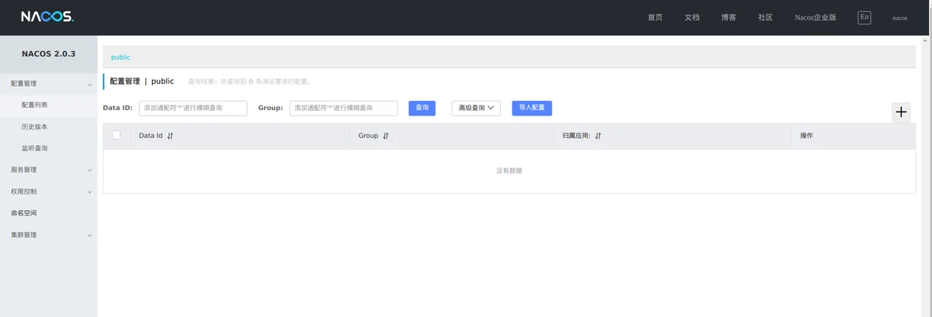The height and width of the screenshot is (317, 932).
Task: Click the blue 查询 search button
Action: [x=422, y=108]
